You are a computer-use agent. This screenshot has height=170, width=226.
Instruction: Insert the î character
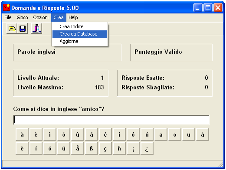36,148
